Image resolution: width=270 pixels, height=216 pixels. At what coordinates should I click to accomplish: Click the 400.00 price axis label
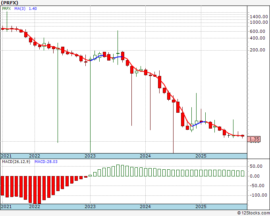[257, 38]
